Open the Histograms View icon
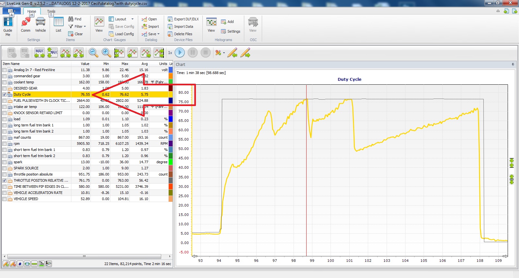519x278 pixels. 211,25
